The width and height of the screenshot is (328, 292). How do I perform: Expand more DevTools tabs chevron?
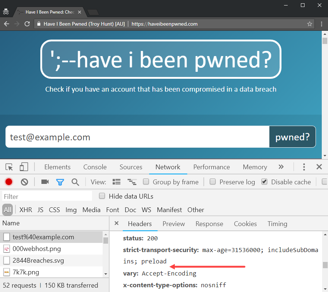pos(281,167)
